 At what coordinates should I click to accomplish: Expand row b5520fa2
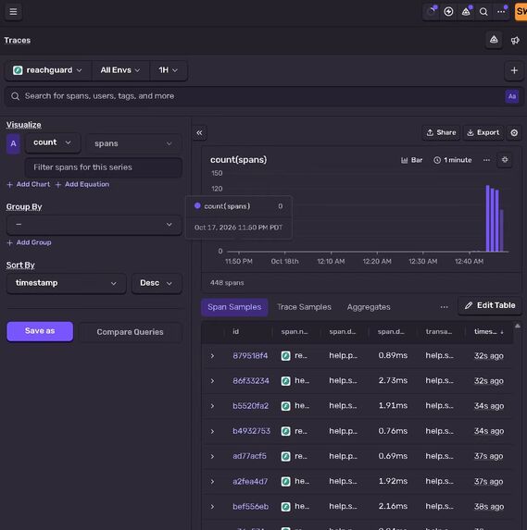212,406
